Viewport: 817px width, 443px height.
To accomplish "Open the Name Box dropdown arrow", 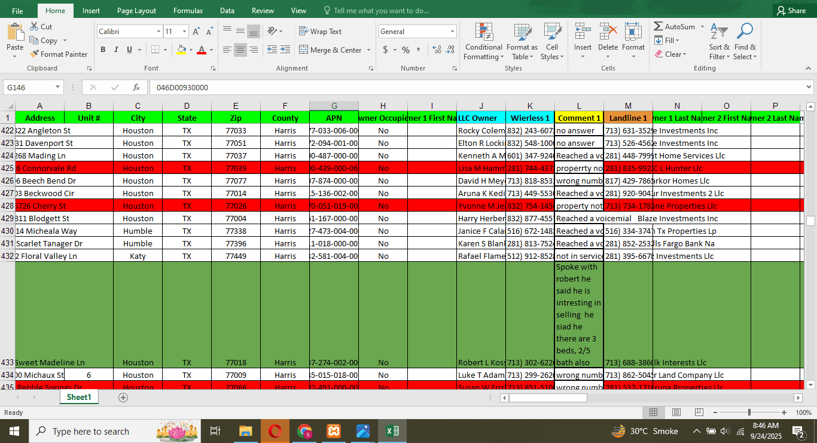I will pos(58,87).
